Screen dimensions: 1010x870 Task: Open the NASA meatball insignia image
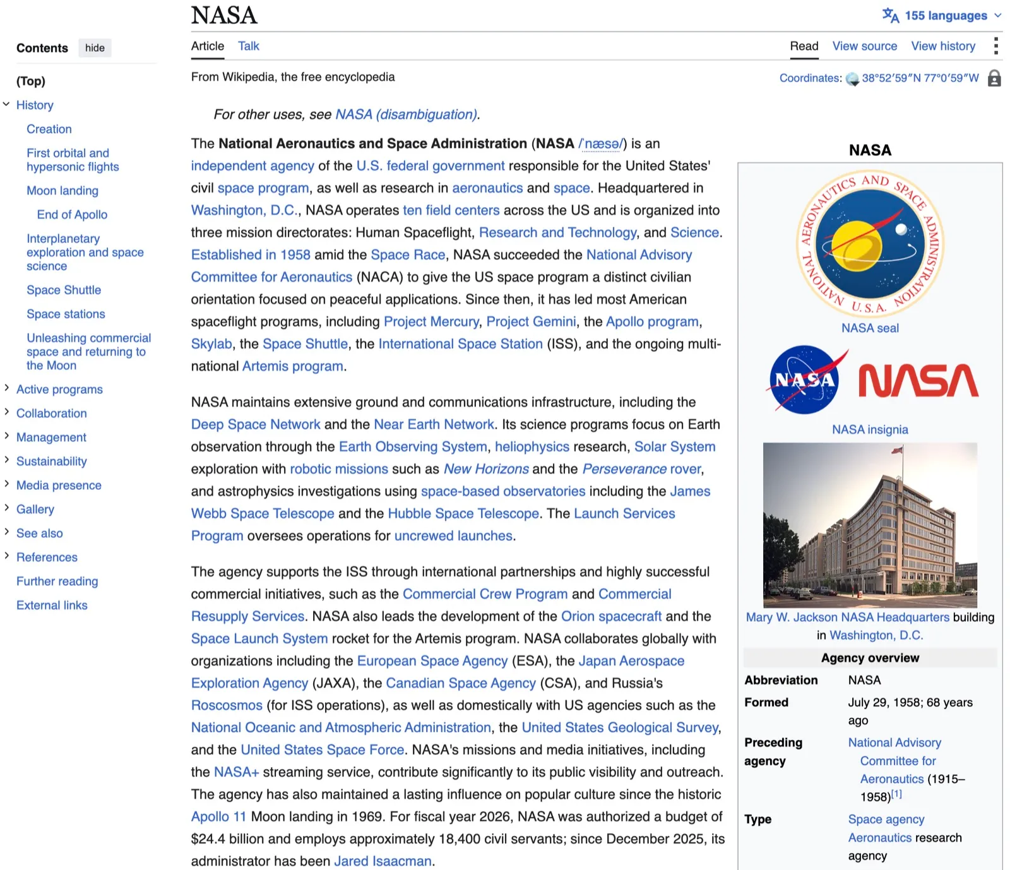[x=806, y=379]
